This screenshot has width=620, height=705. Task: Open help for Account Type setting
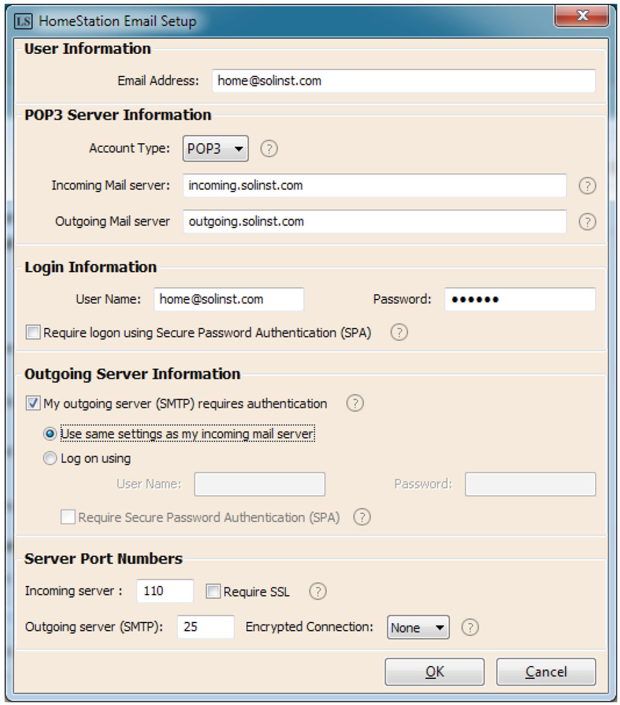[269, 148]
